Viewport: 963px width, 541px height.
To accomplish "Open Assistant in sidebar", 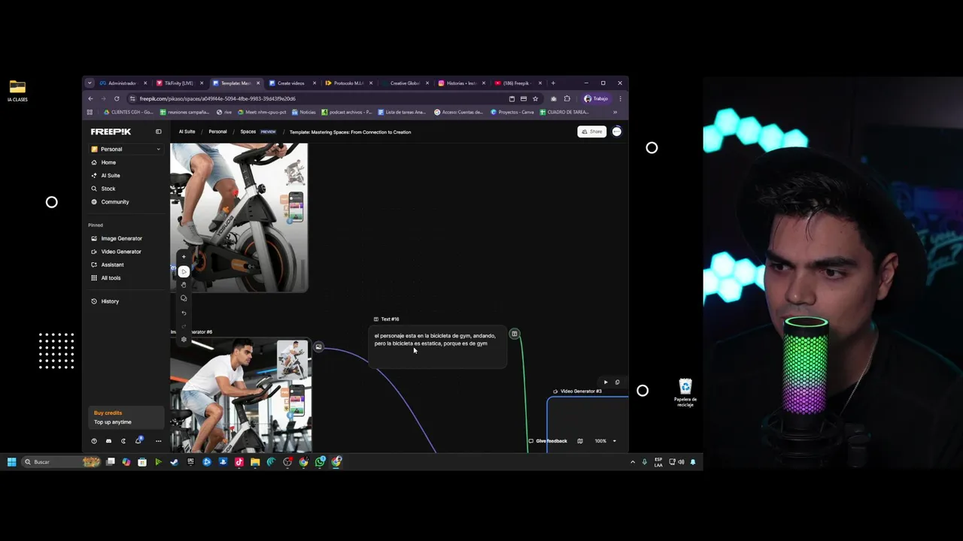I will (x=112, y=264).
